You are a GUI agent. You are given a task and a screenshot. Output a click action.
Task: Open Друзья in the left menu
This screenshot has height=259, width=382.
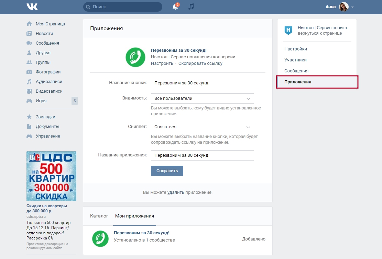(x=43, y=53)
